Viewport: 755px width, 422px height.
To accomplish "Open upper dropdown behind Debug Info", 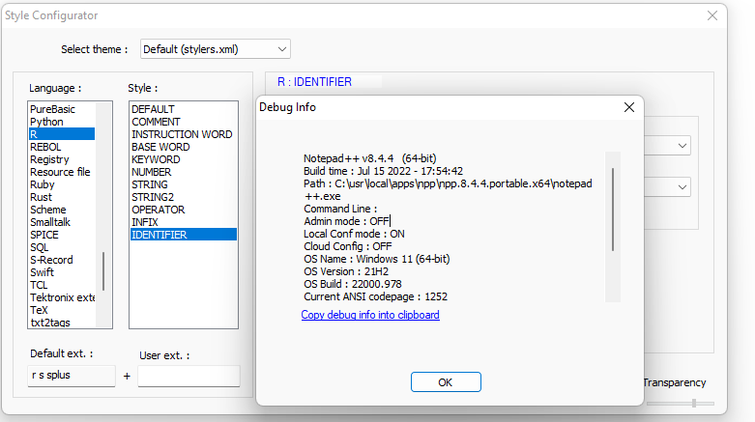I will pos(682,145).
